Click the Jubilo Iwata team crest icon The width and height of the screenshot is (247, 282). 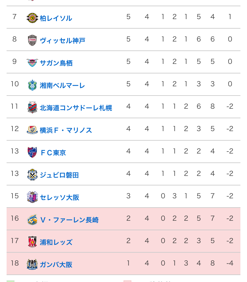pyautogui.click(x=32, y=175)
